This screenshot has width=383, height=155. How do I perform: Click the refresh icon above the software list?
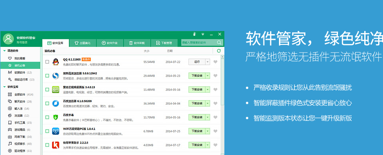pyautogui.click(x=219, y=51)
